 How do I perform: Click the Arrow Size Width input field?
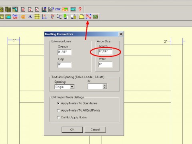coord(105,64)
